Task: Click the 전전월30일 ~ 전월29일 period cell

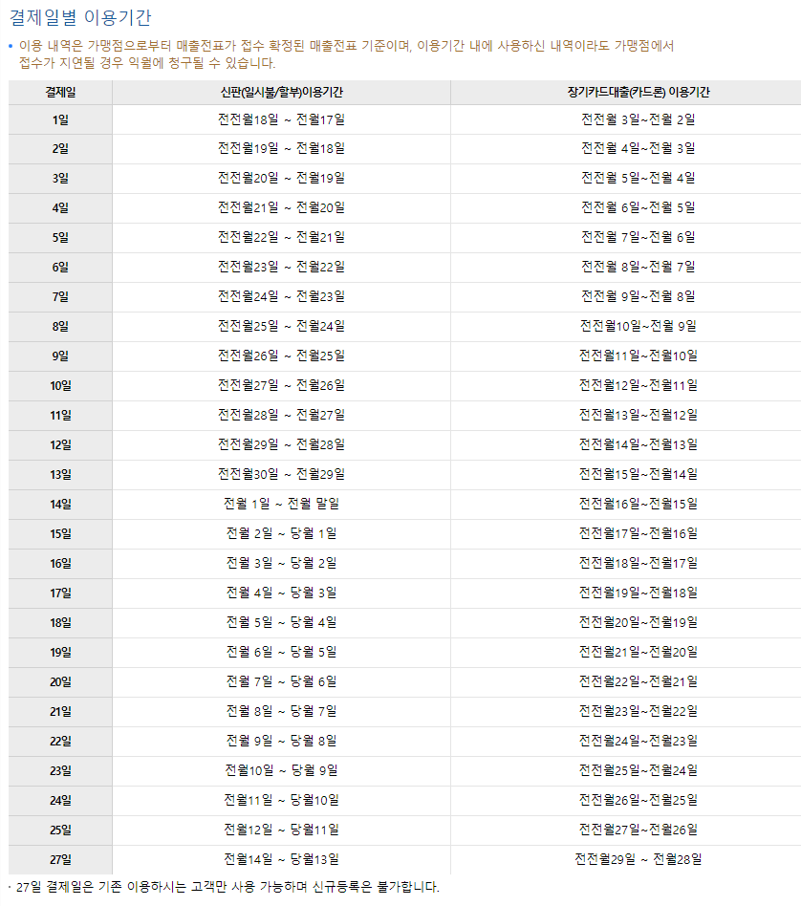Action: (281, 475)
